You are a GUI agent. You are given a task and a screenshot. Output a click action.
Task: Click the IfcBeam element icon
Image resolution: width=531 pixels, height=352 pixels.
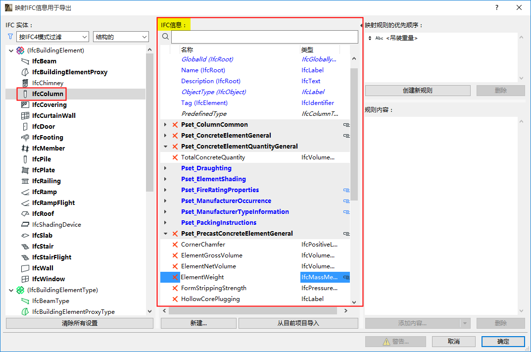pos(25,61)
